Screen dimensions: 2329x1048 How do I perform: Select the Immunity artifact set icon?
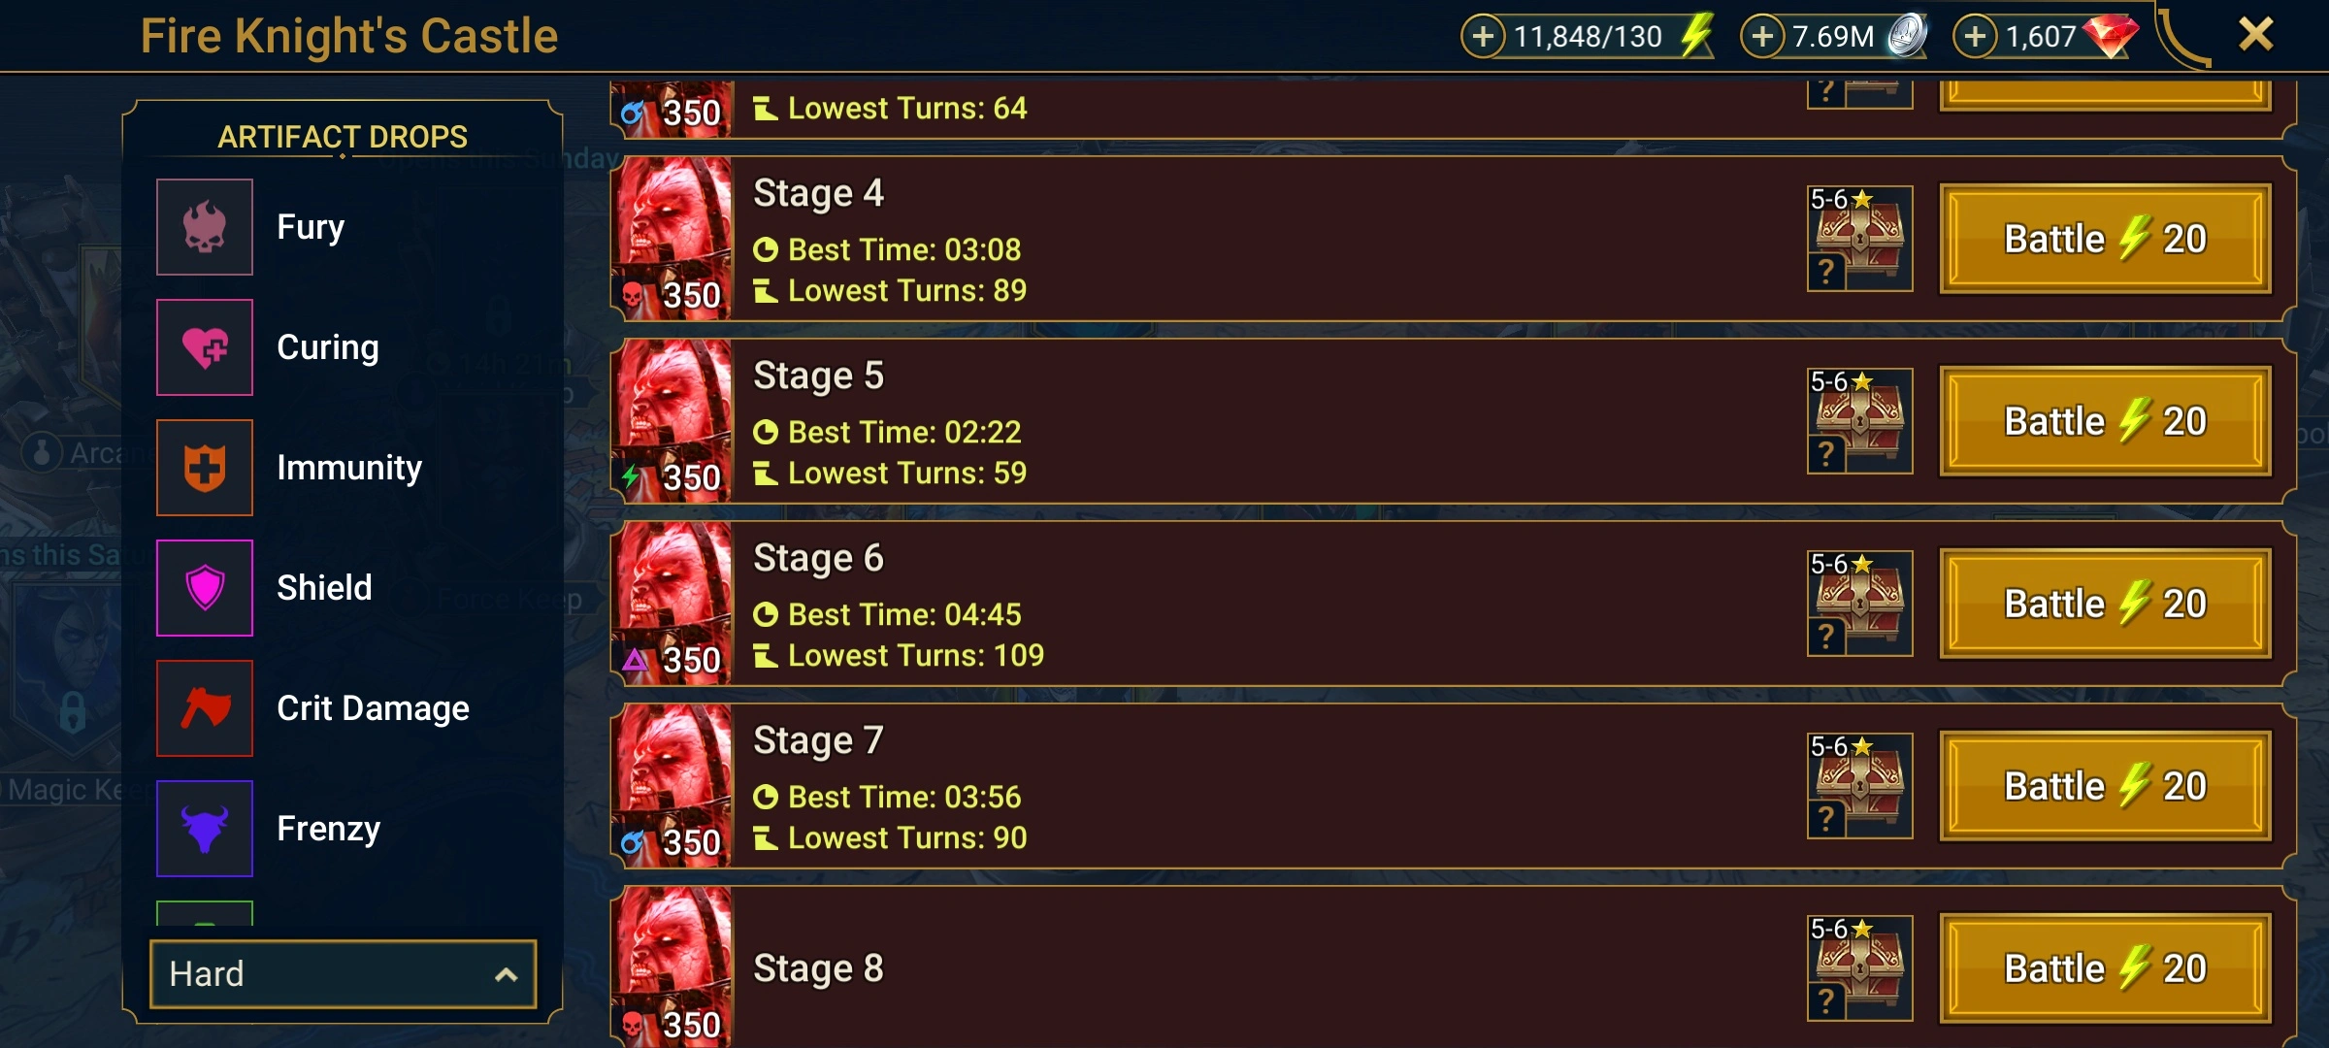(x=205, y=468)
